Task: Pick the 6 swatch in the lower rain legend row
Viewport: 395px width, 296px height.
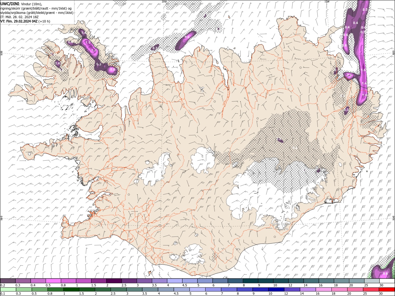Action: pyautogui.click(x=214, y=290)
